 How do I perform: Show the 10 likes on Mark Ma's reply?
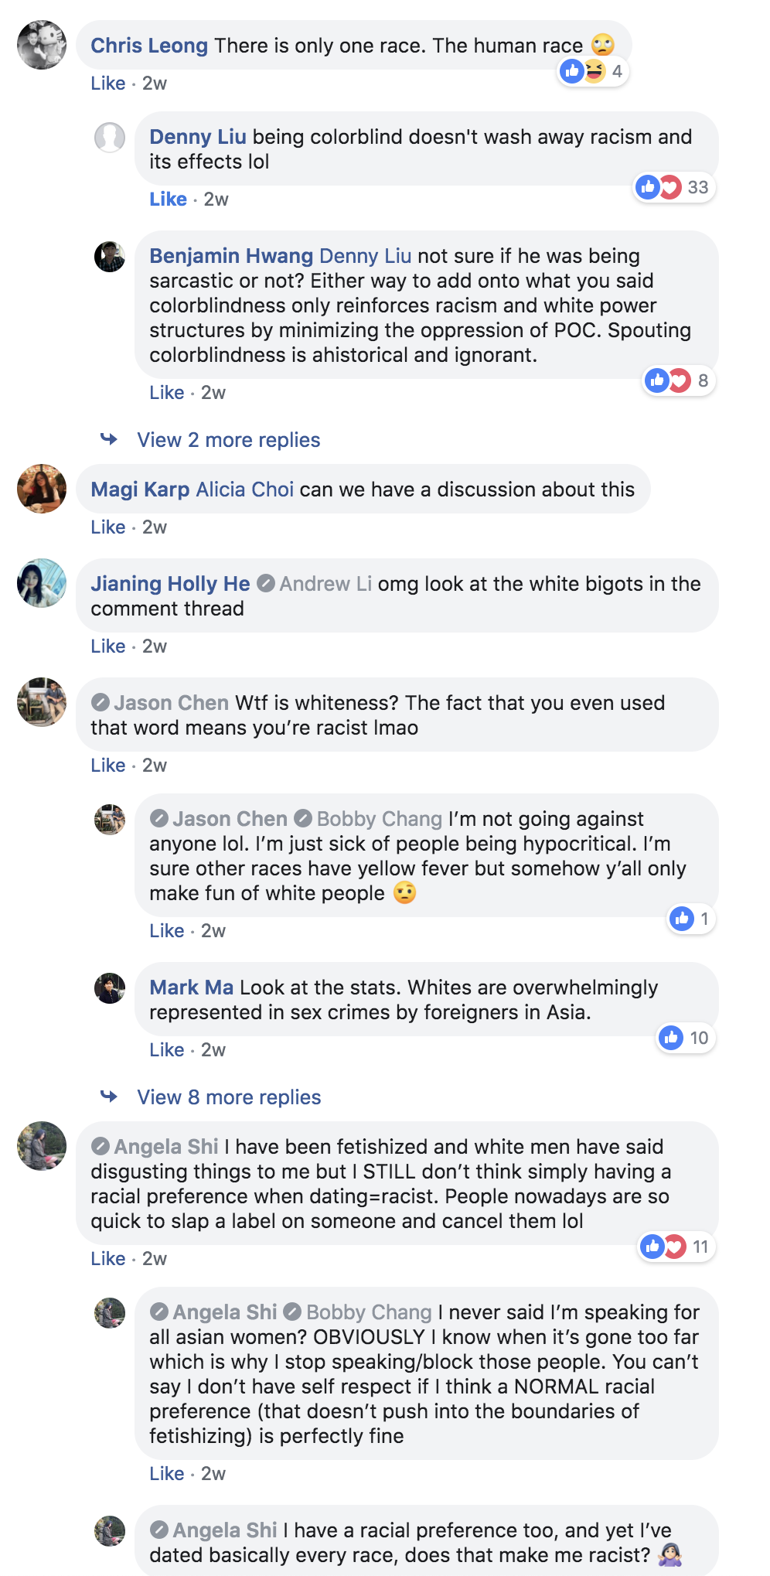point(686,1038)
